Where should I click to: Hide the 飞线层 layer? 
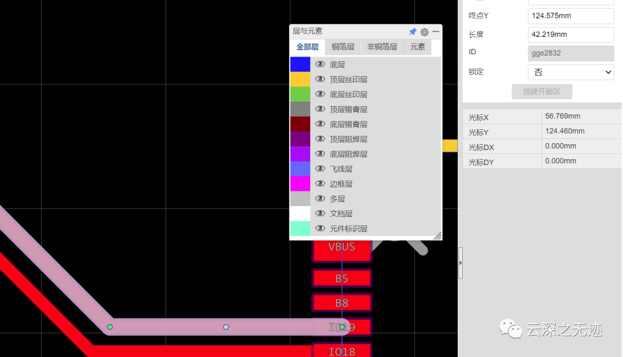pyautogui.click(x=320, y=168)
